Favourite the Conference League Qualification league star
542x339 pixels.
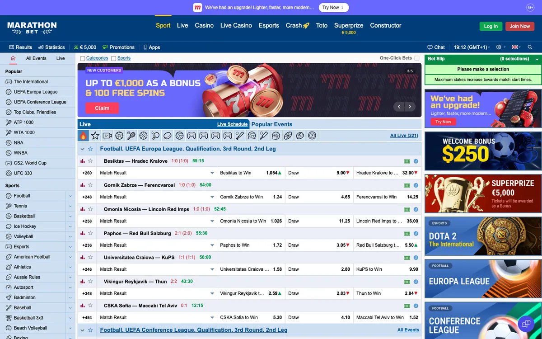[90, 330]
